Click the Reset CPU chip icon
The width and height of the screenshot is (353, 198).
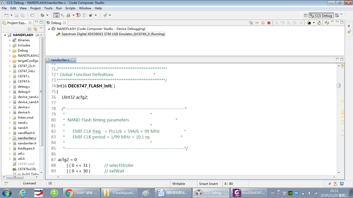[309, 23]
